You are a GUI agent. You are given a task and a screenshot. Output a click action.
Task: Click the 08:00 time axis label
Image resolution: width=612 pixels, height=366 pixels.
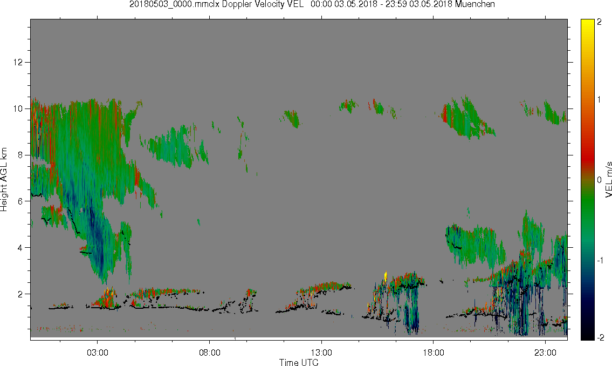210,353
